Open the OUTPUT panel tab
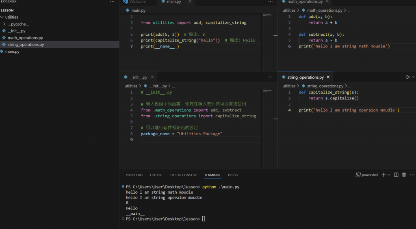Image resolution: width=416 pixels, height=229 pixels. click(x=156, y=175)
